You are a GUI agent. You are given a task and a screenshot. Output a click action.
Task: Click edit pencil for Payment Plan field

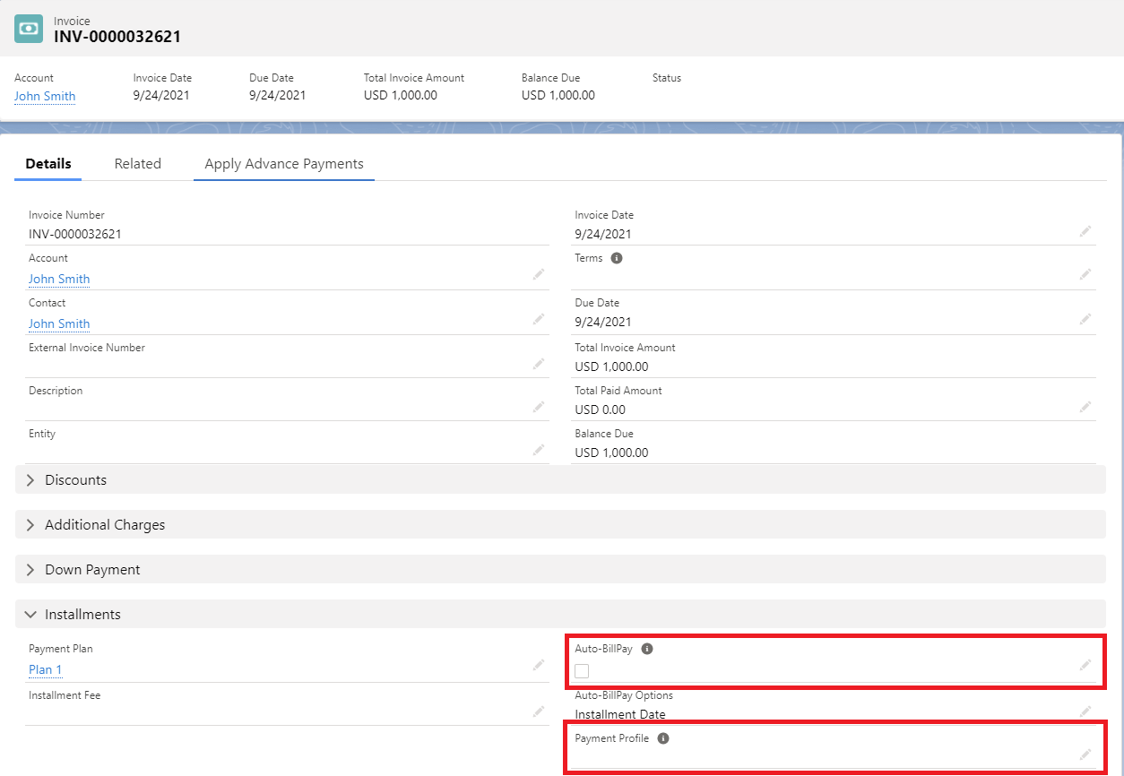[538, 665]
